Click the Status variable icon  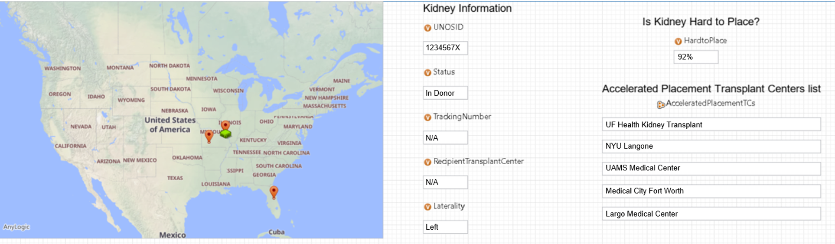427,73
